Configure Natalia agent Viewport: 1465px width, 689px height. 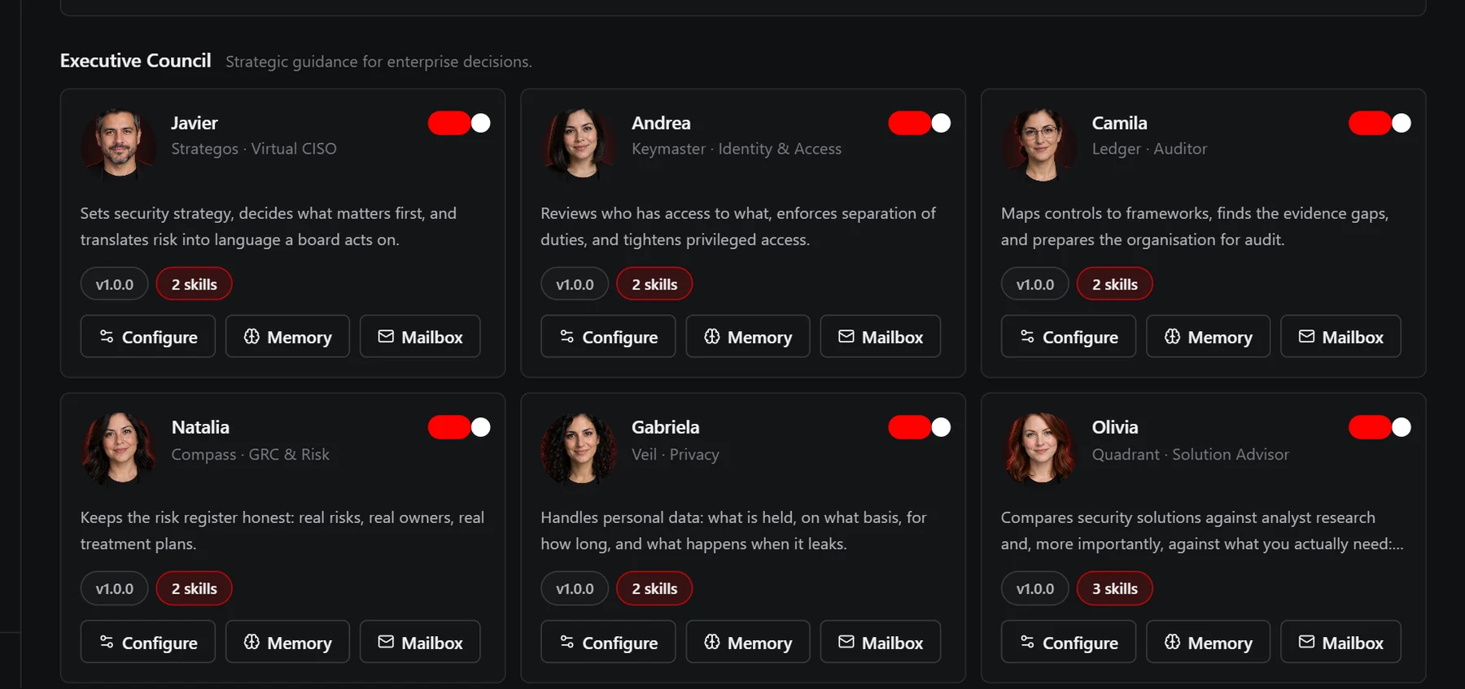148,643
